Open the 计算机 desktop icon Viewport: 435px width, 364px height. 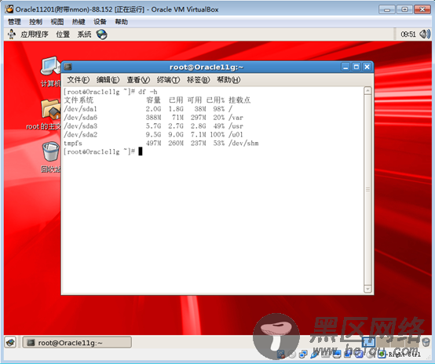point(50,72)
